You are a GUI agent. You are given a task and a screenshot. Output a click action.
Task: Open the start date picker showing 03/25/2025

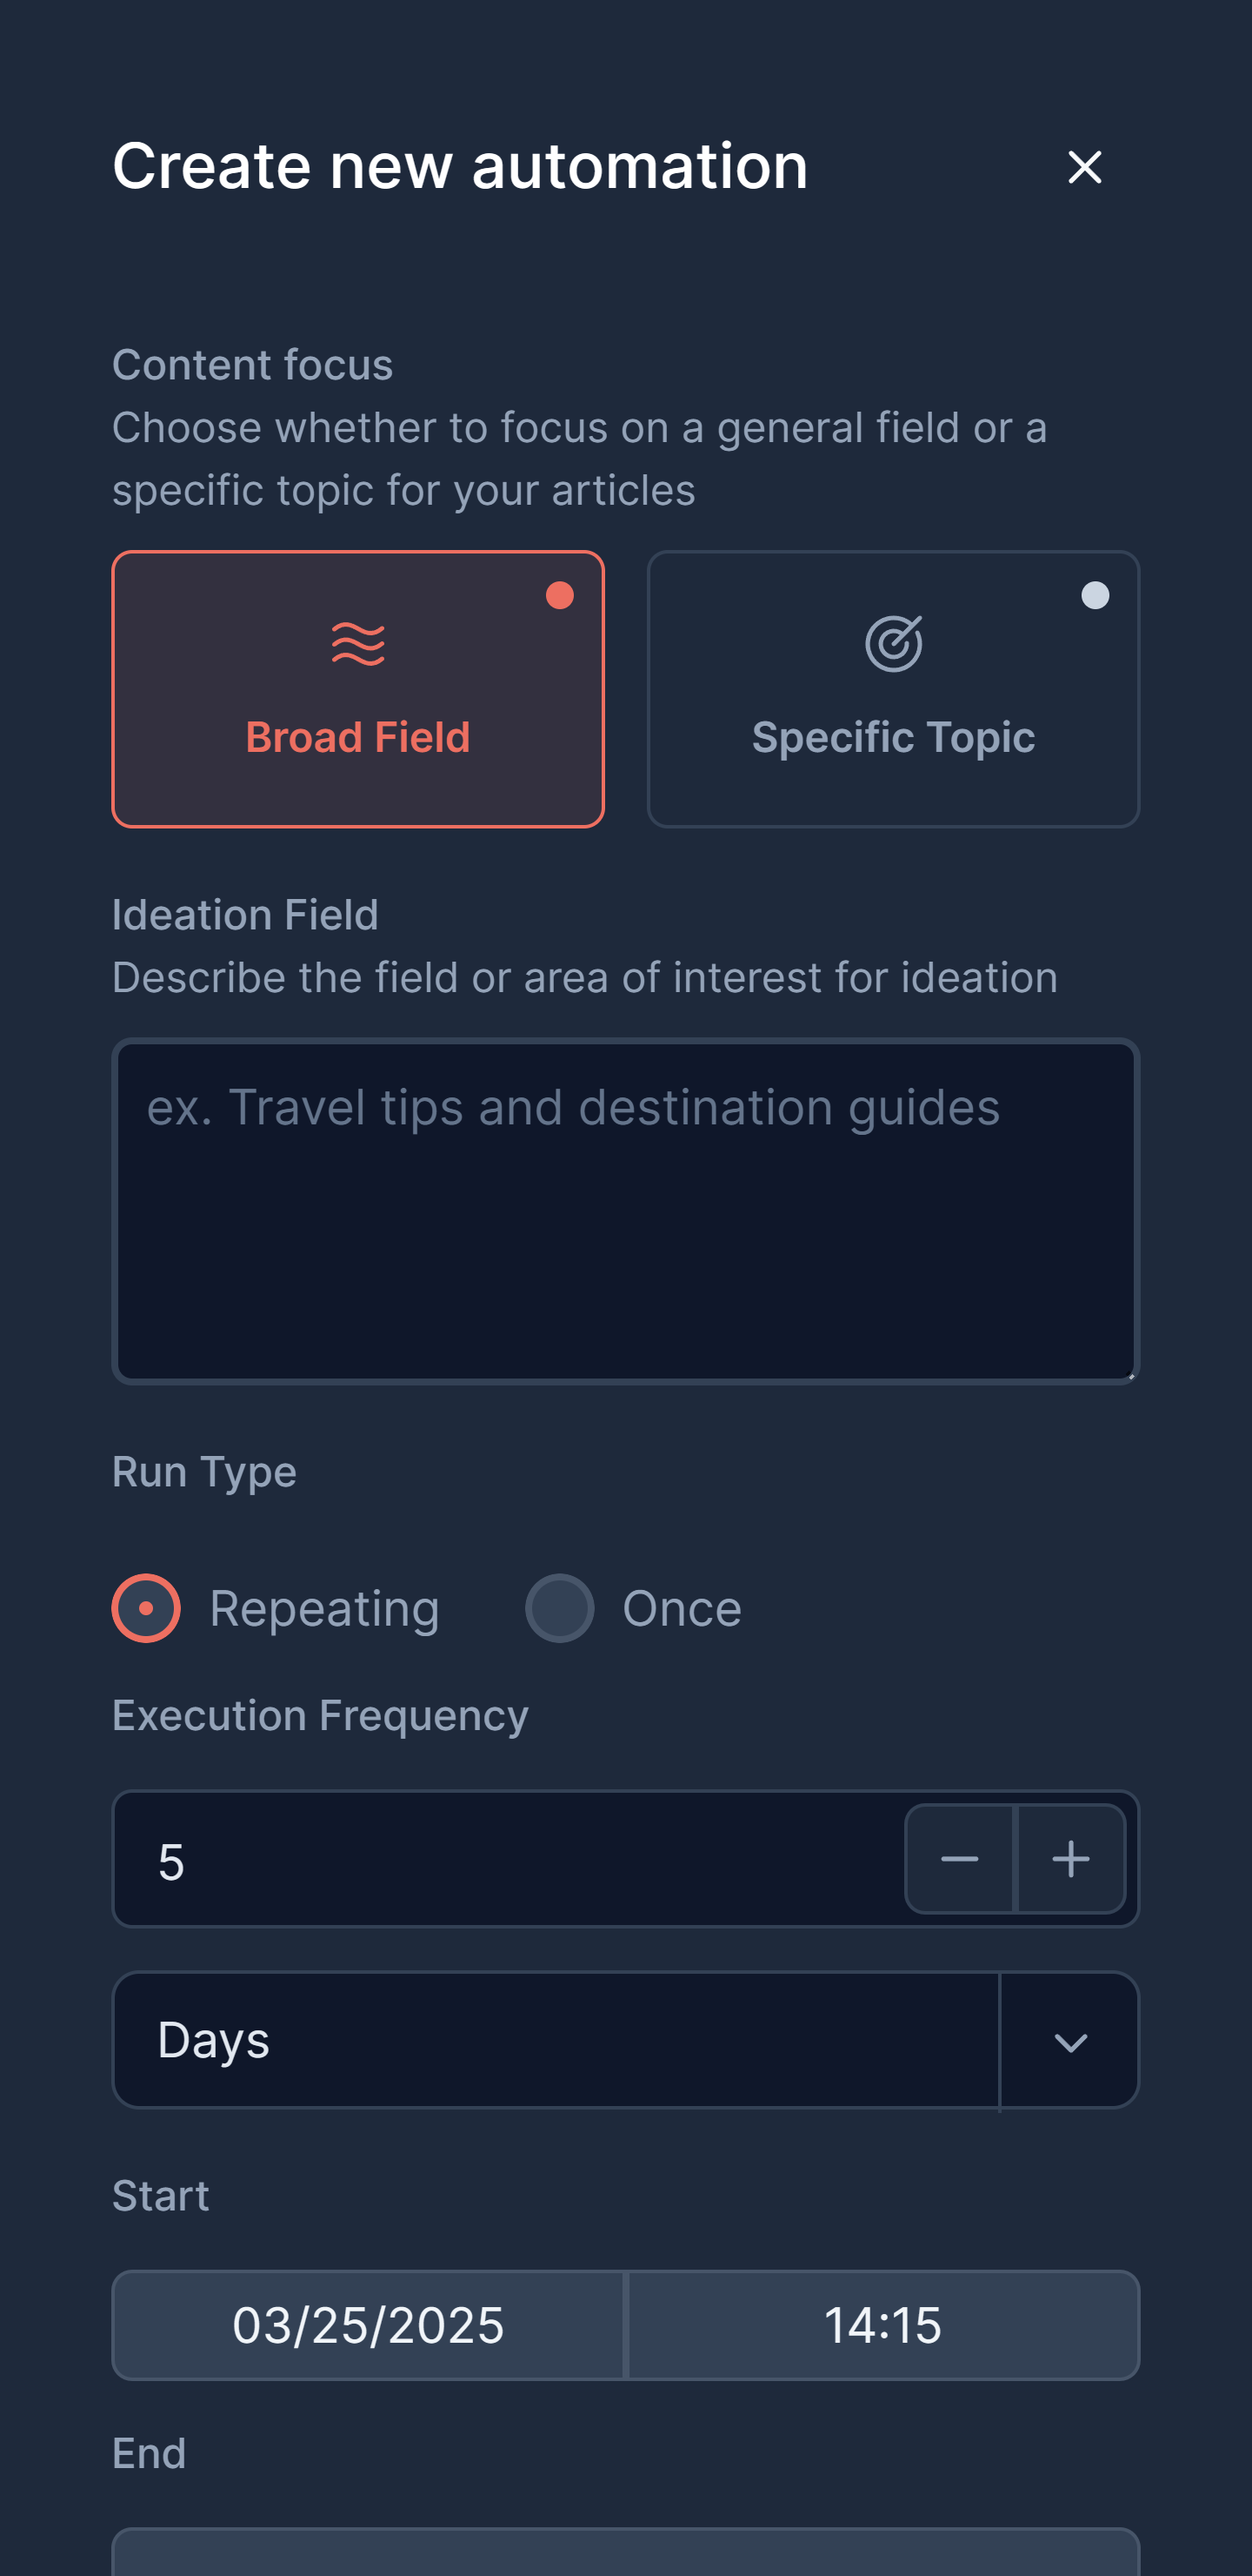pyautogui.click(x=368, y=2325)
